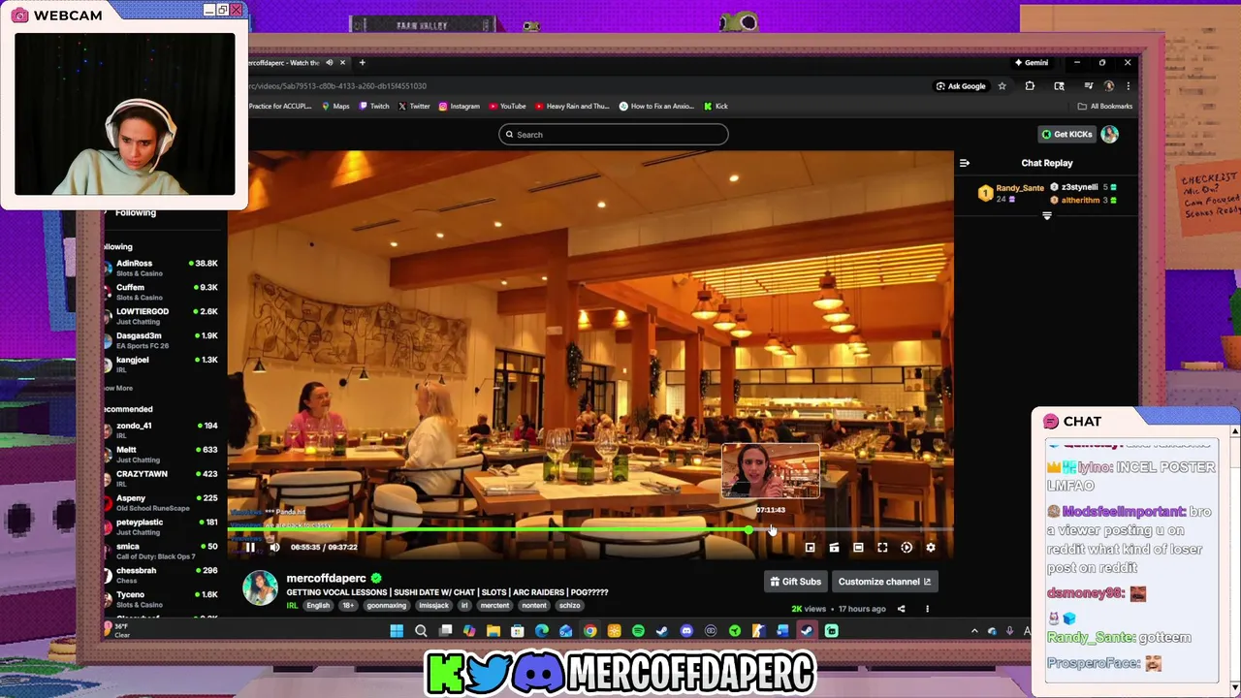The image size is (1241, 698).
Task: Open CRAZYTAWN recommended channel
Action: pos(162,478)
